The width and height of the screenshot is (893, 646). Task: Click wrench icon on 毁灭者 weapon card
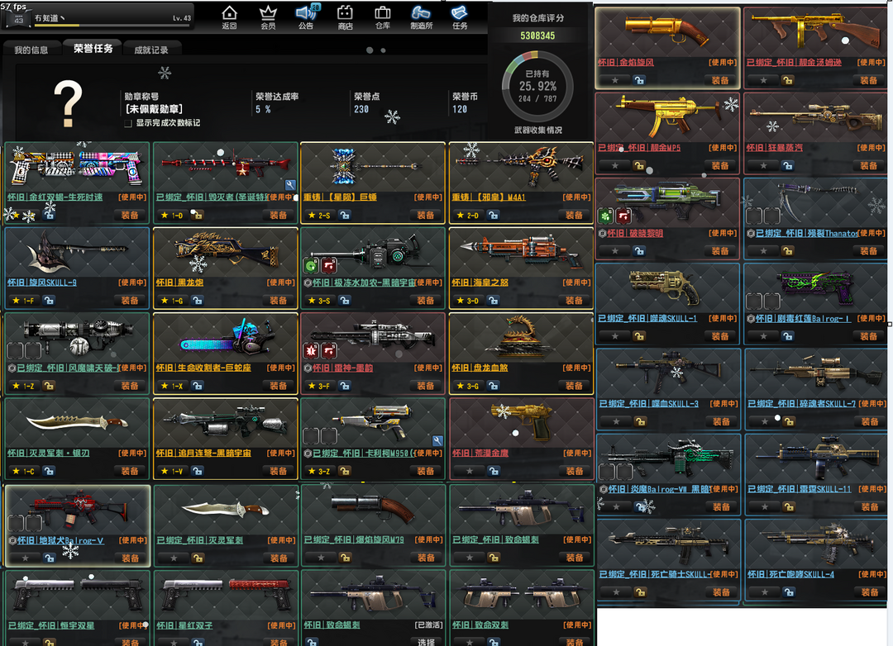[x=290, y=185]
